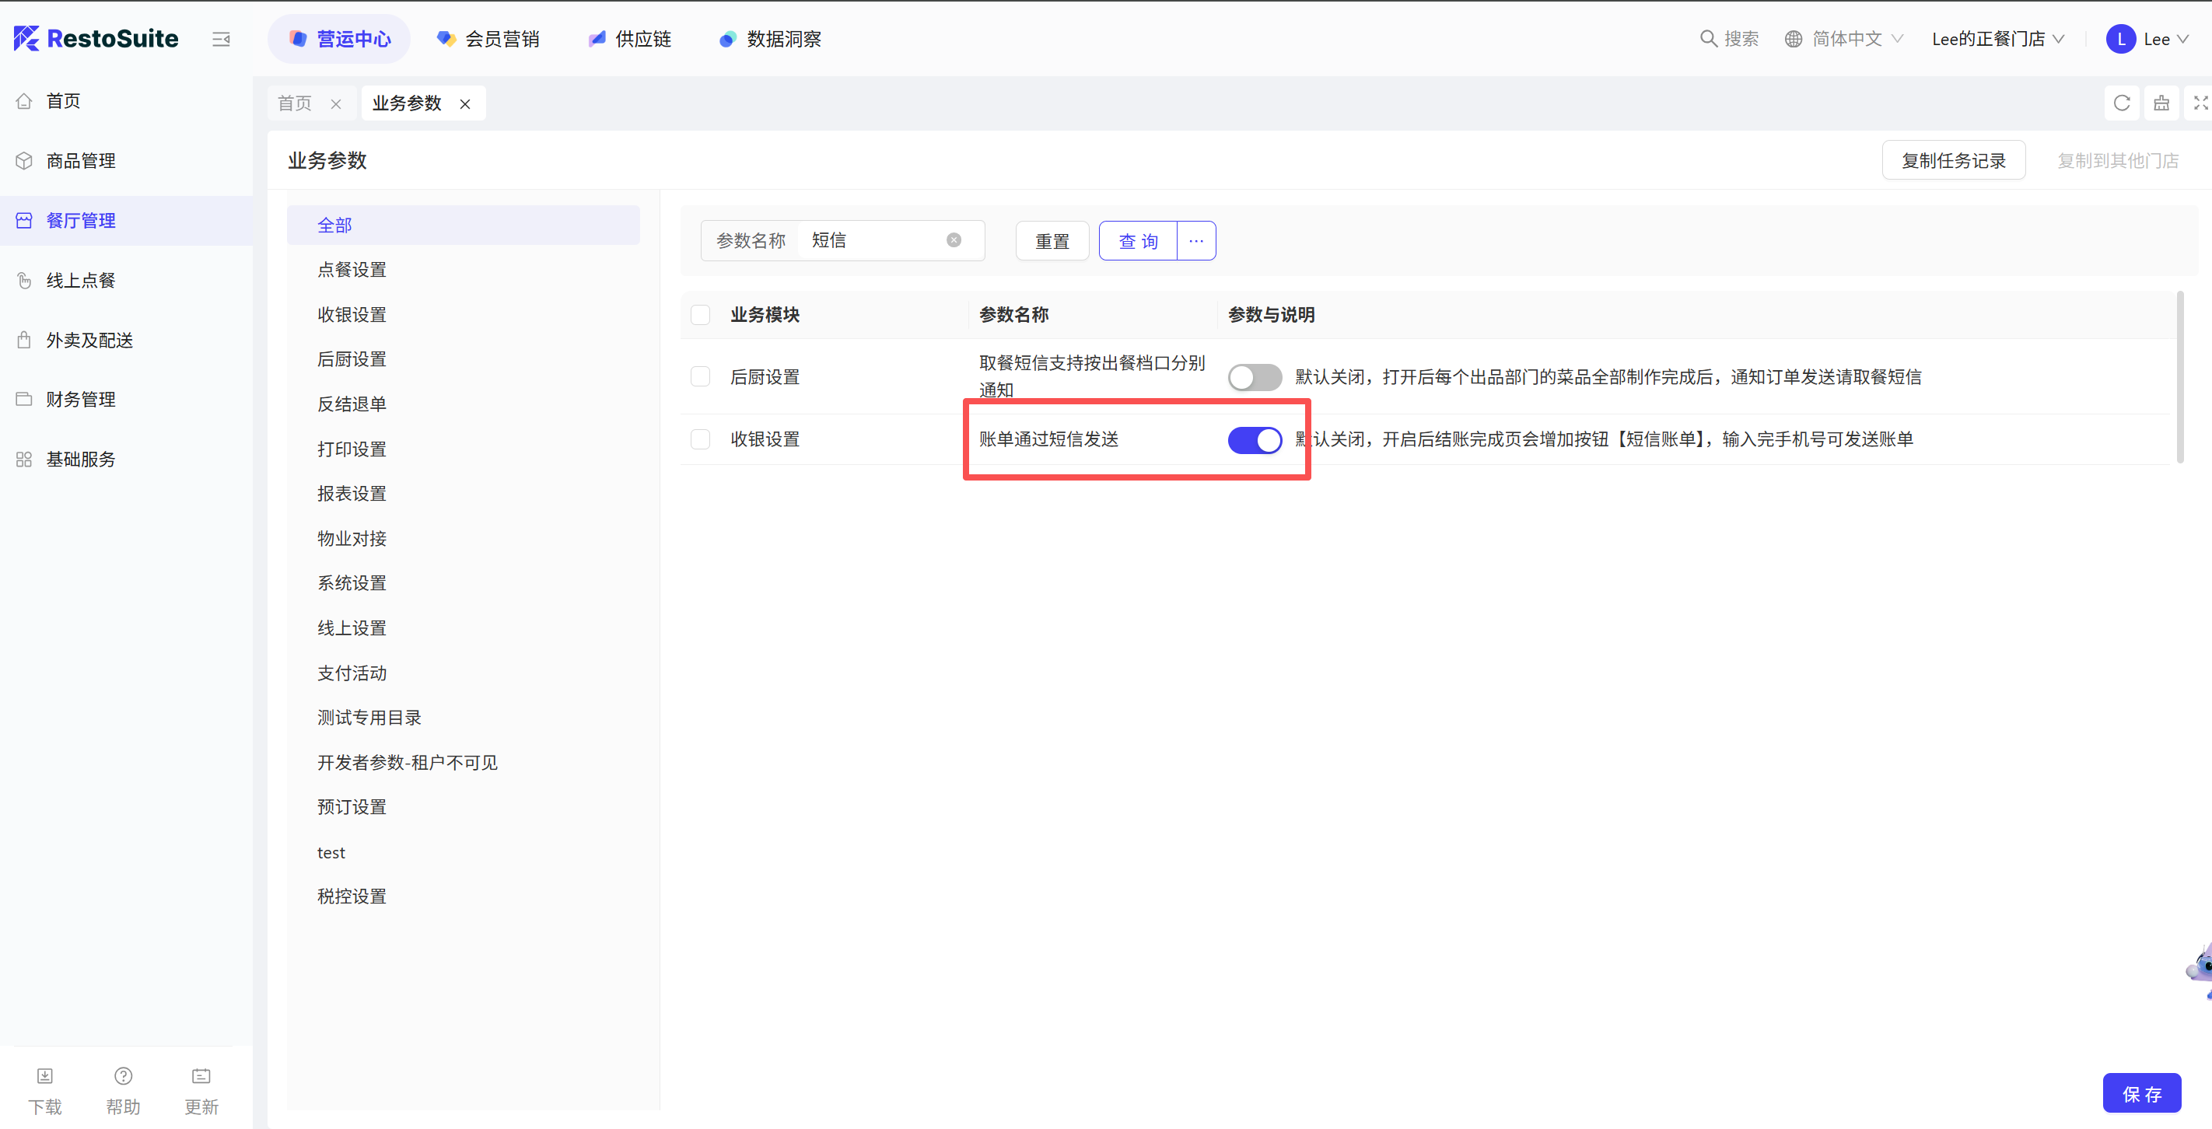Click the refresh icon in the tab bar

(2121, 103)
